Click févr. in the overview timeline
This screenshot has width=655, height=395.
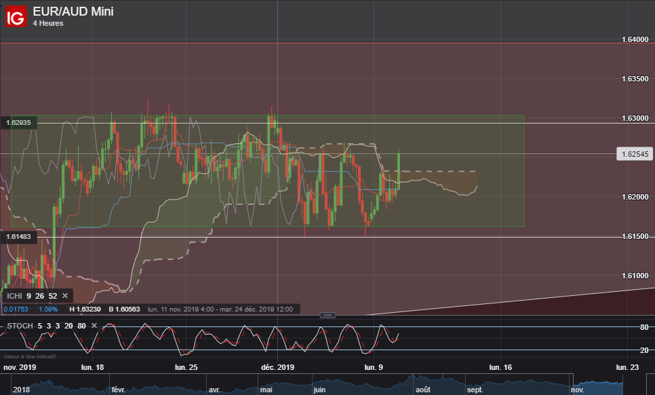[x=119, y=390]
